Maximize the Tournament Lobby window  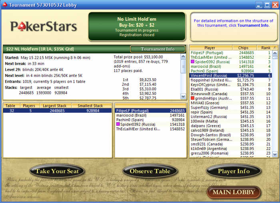[x=267, y=5]
